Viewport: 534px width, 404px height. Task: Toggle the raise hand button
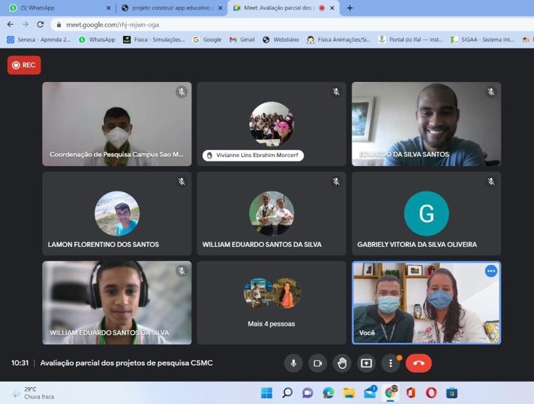point(342,363)
